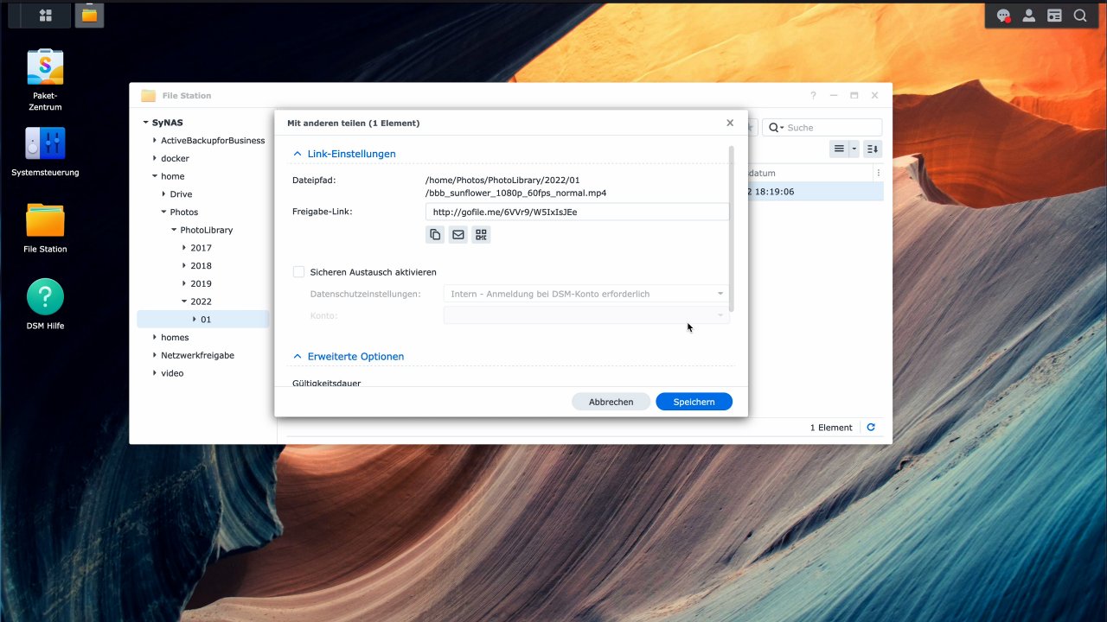Expand the docker folder arrow
This screenshot has width=1107, height=622.
click(x=155, y=158)
